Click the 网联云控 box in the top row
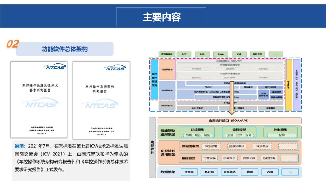This screenshot has height=183, width=326. [257, 54]
